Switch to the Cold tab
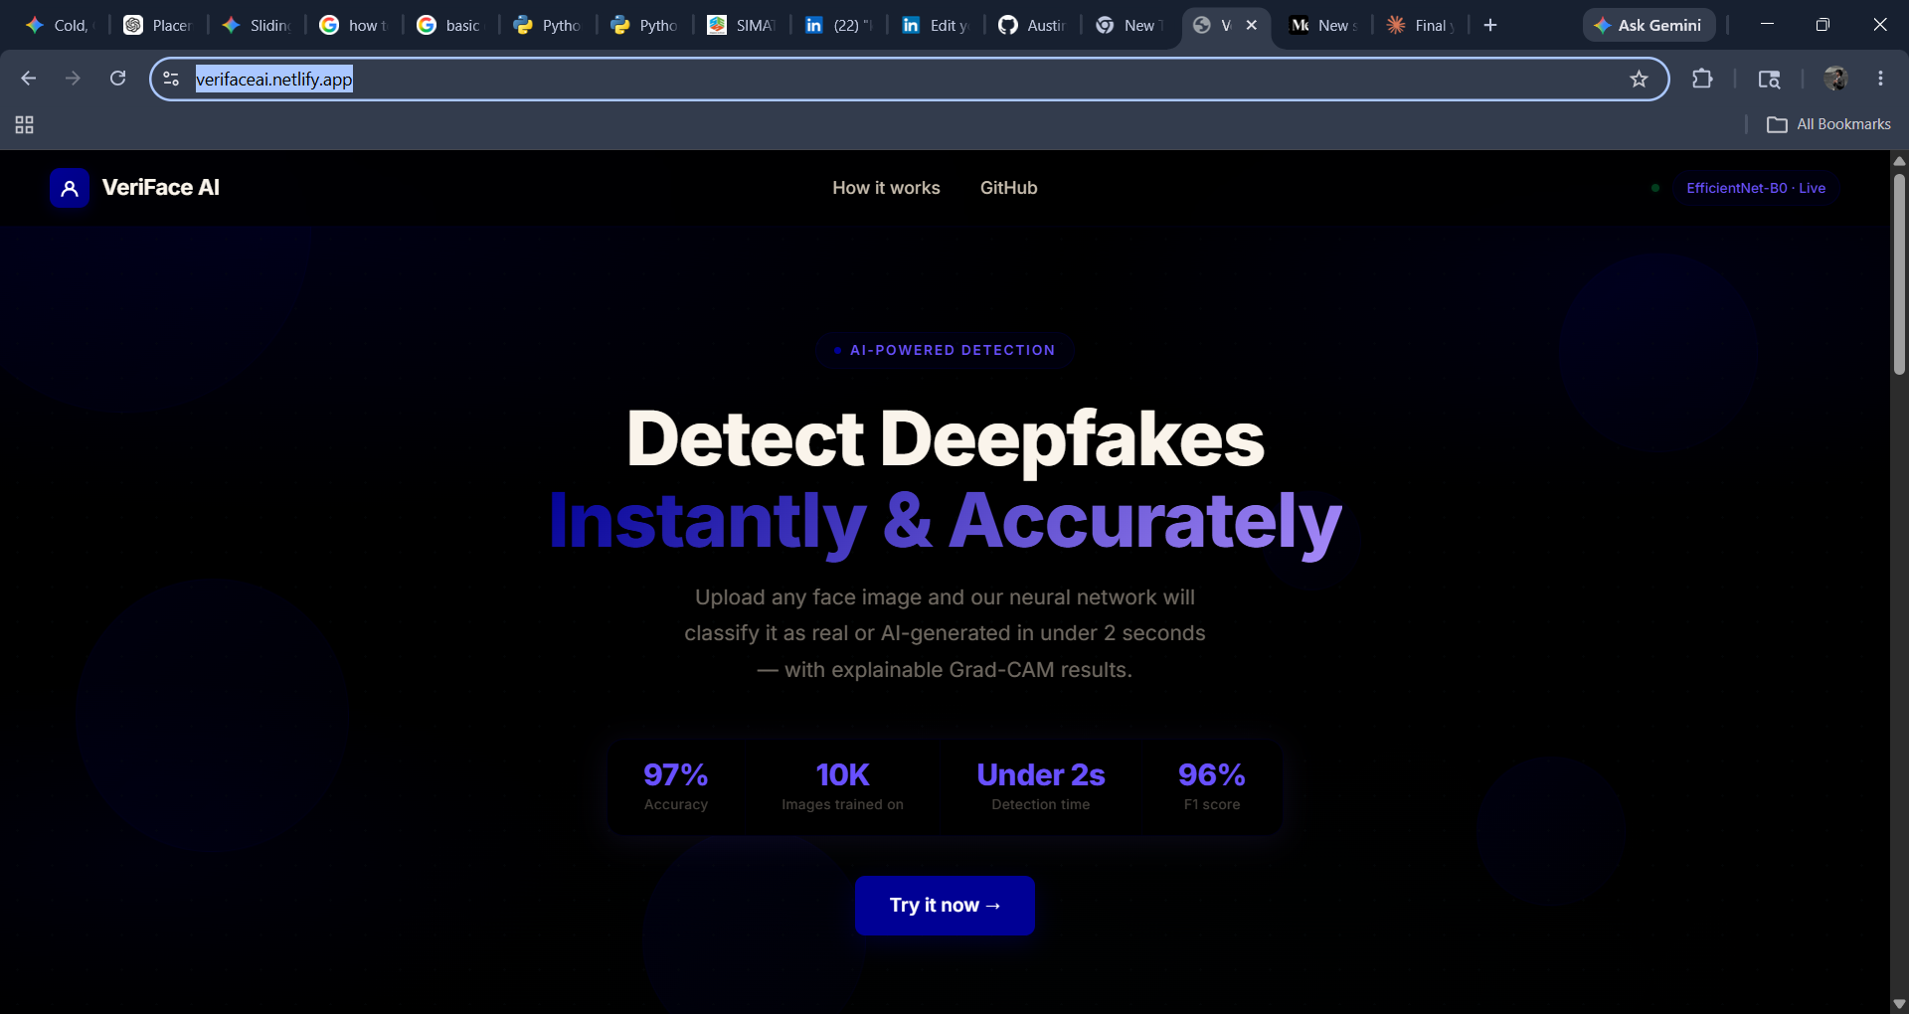This screenshot has width=1909, height=1014. point(58,25)
